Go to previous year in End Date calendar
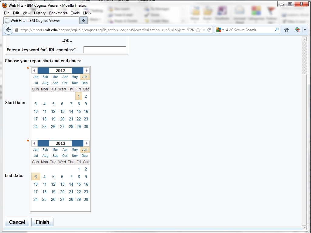Viewport: 311px width, 233px height. [34, 143]
